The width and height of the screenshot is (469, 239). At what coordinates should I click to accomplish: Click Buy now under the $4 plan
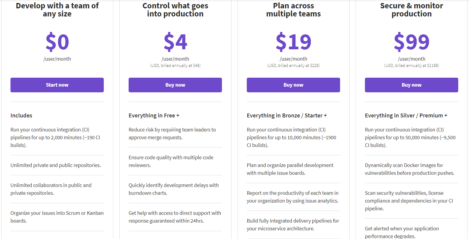[x=175, y=85]
